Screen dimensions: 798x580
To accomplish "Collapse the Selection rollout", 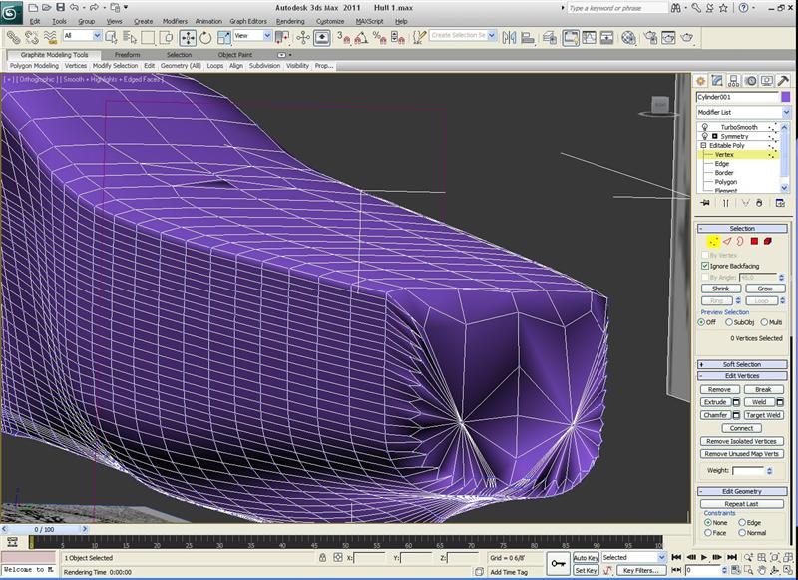I will pos(742,229).
